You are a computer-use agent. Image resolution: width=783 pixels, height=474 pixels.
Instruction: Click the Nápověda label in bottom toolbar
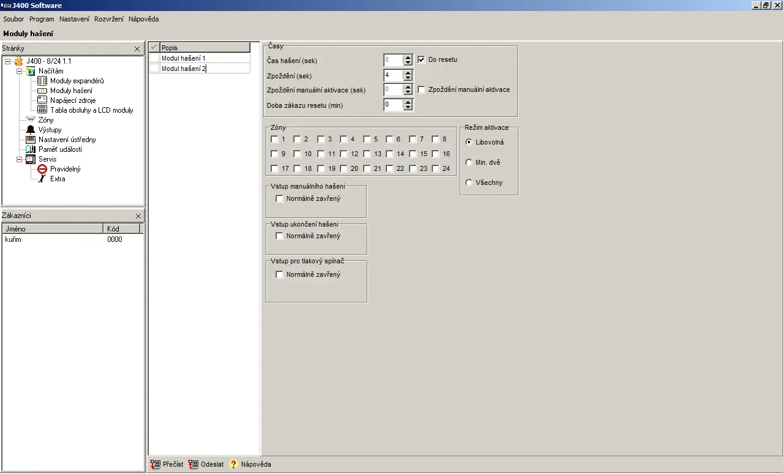coord(256,465)
